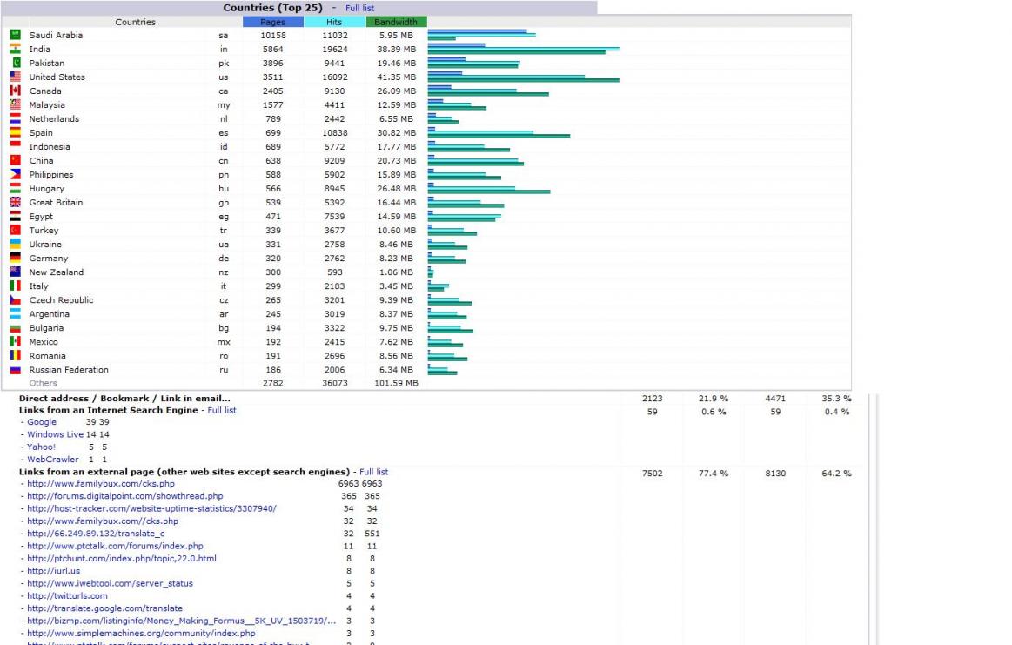Click the Pakistan flag icon
Image resolution: width=1012 pixels, height=645 pixels.
point(15,63)
